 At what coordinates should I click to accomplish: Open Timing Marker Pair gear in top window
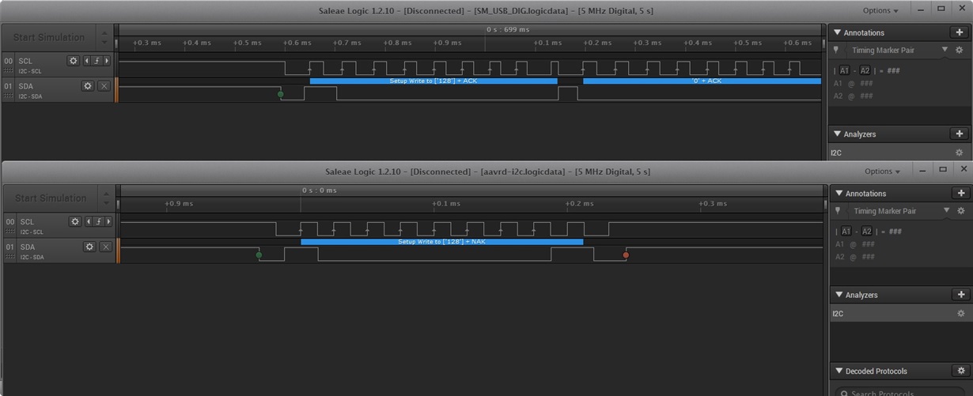959,50
